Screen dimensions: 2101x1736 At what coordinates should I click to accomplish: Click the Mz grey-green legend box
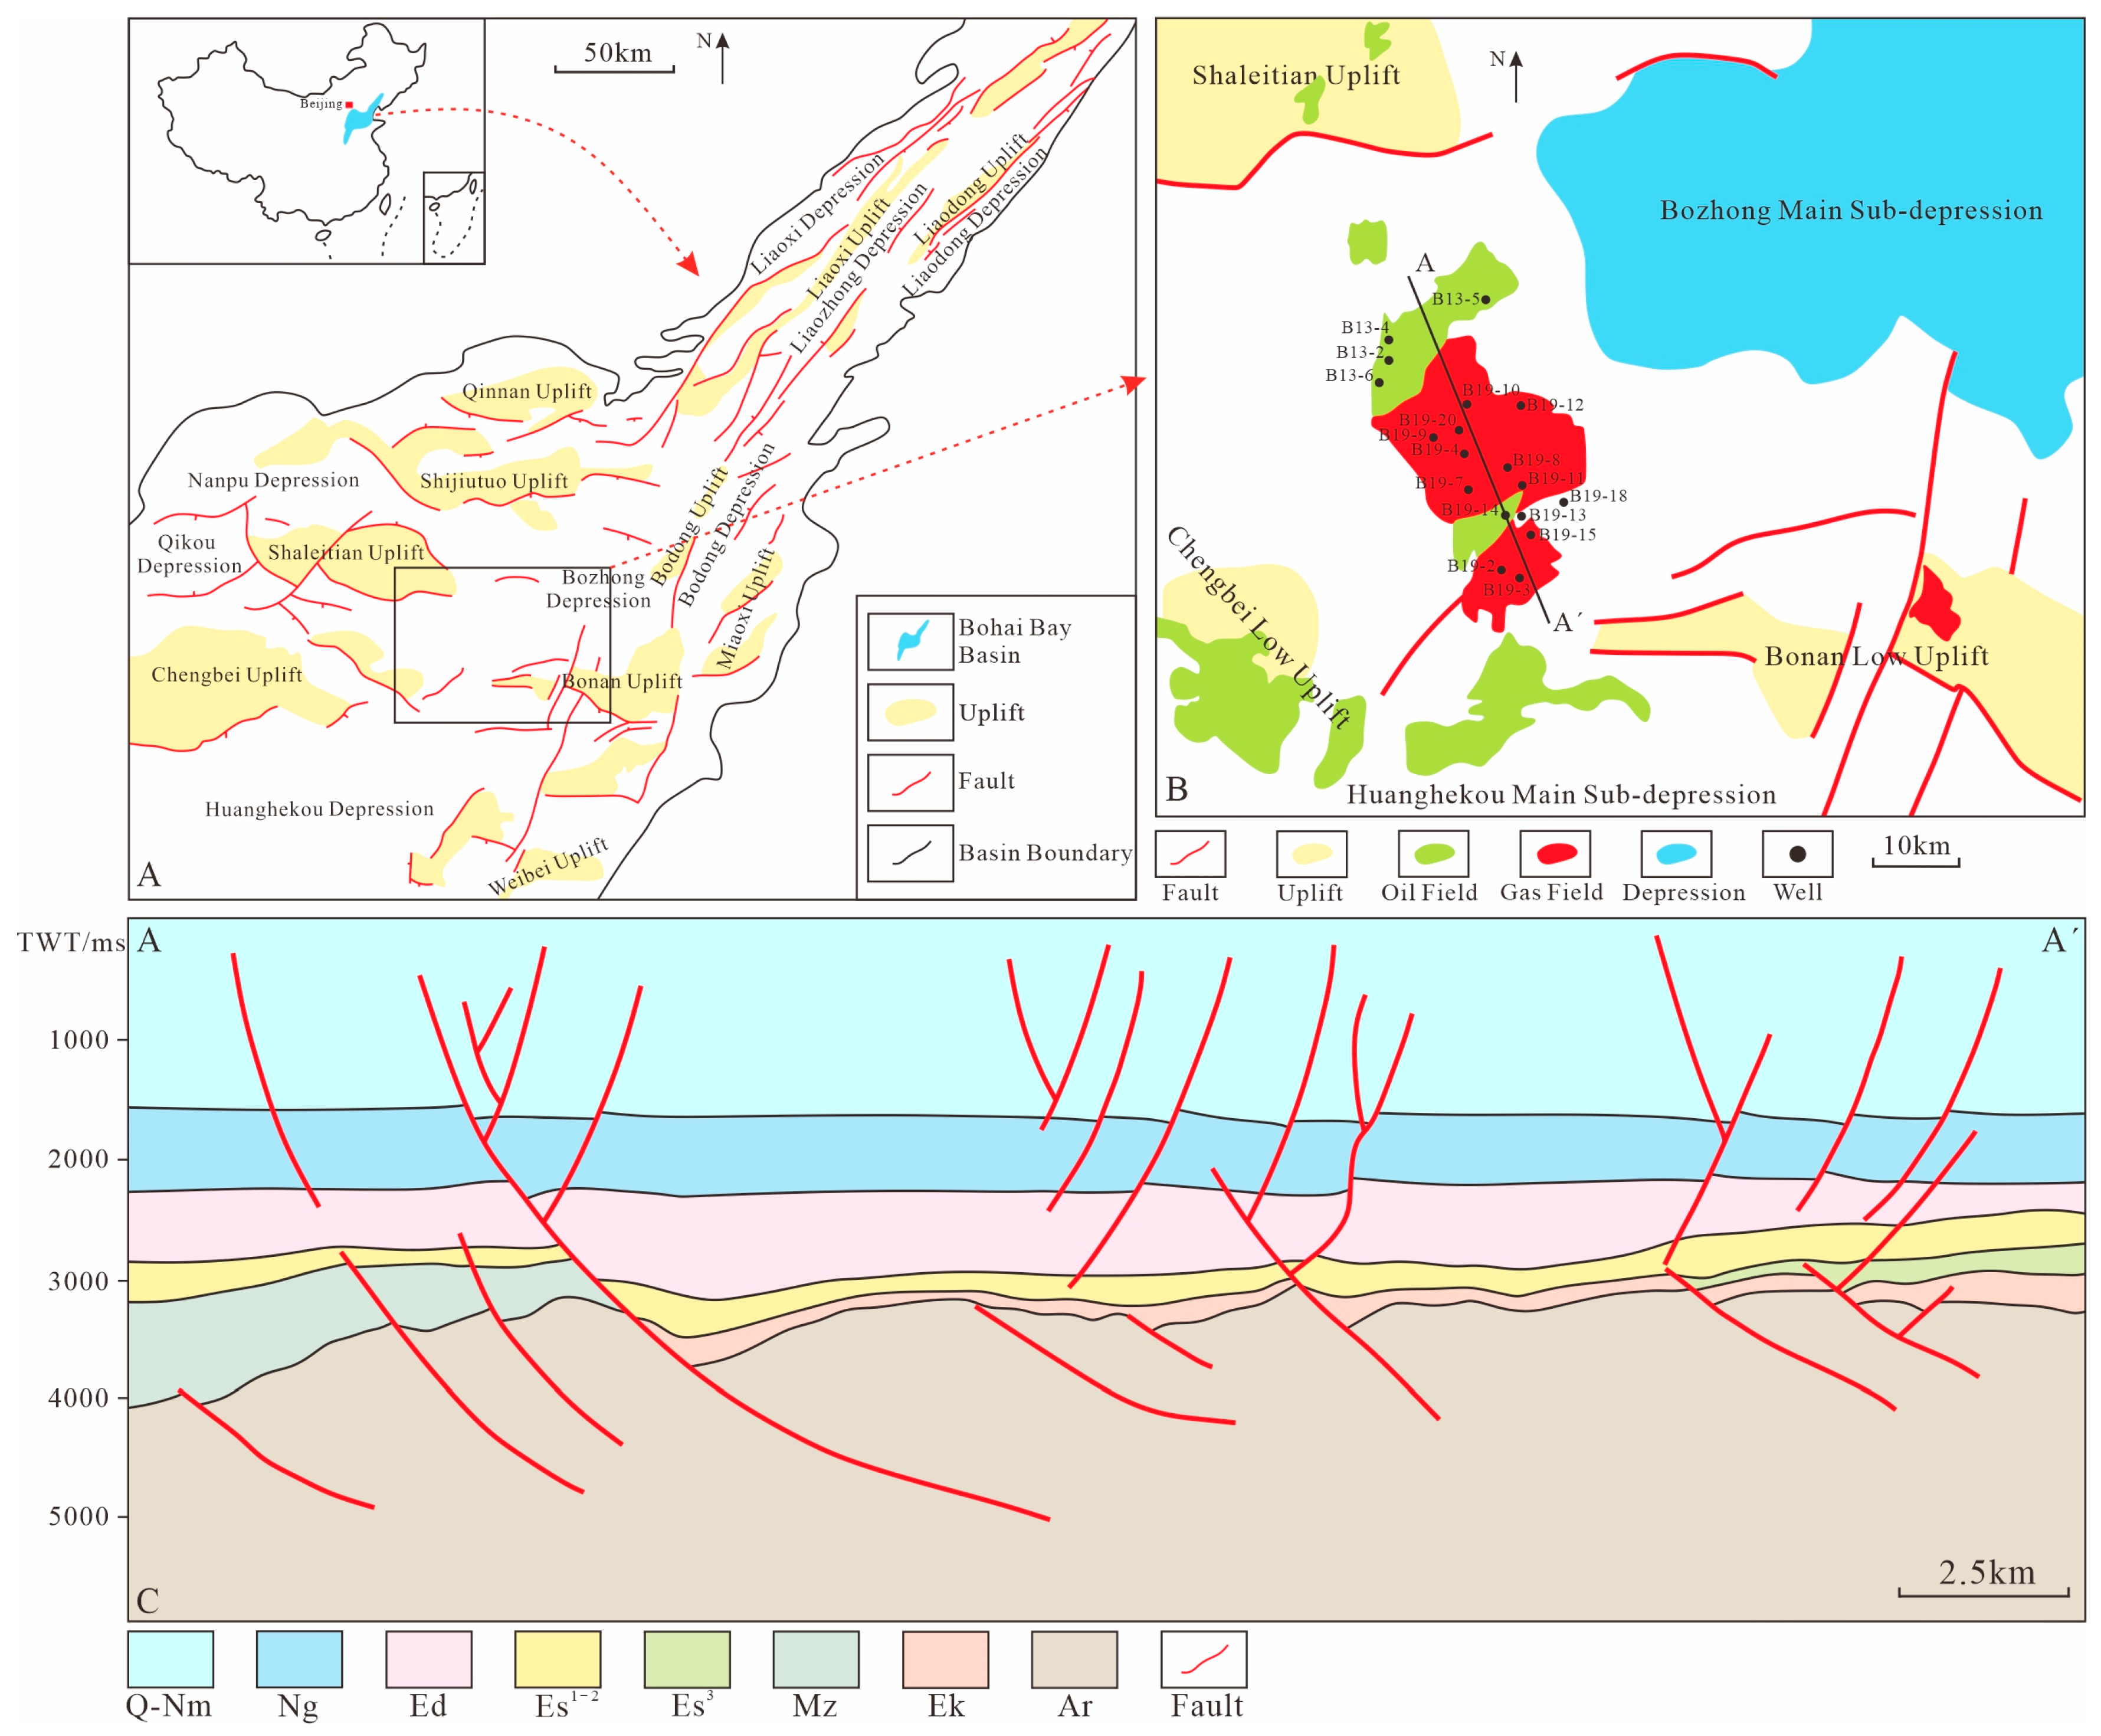click(815, 1659)
